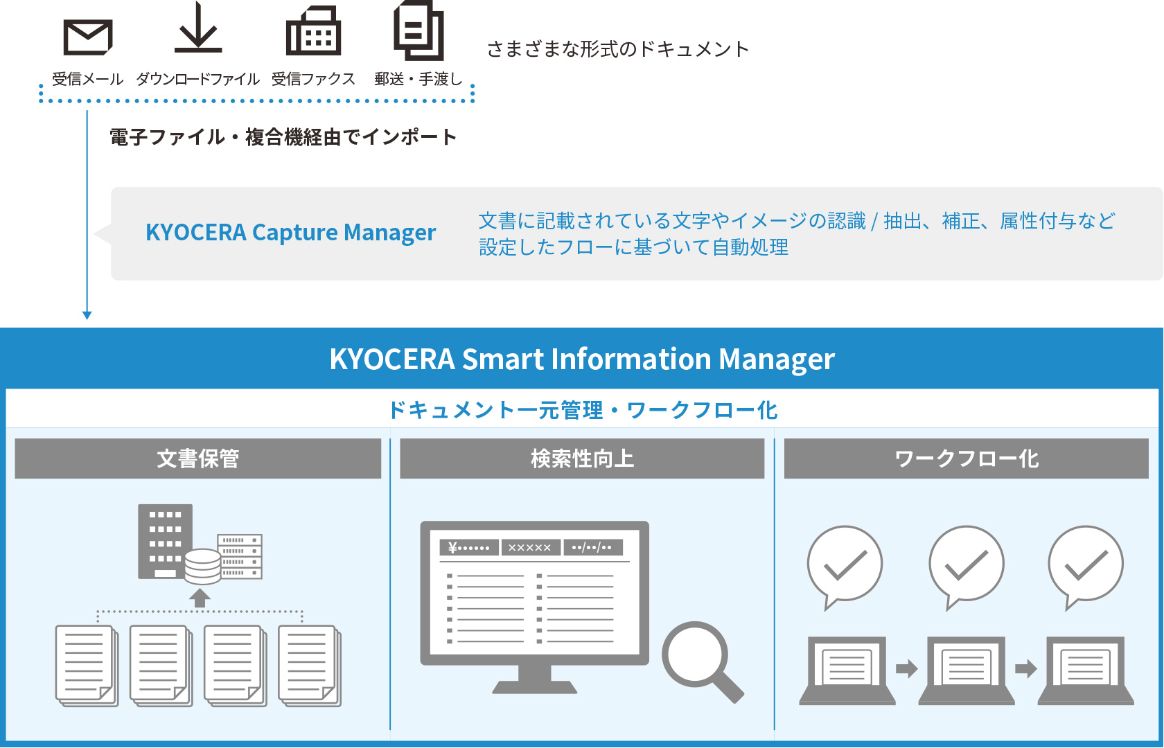
Task: Click the date field in monitor
Action: tap(592, 547)
